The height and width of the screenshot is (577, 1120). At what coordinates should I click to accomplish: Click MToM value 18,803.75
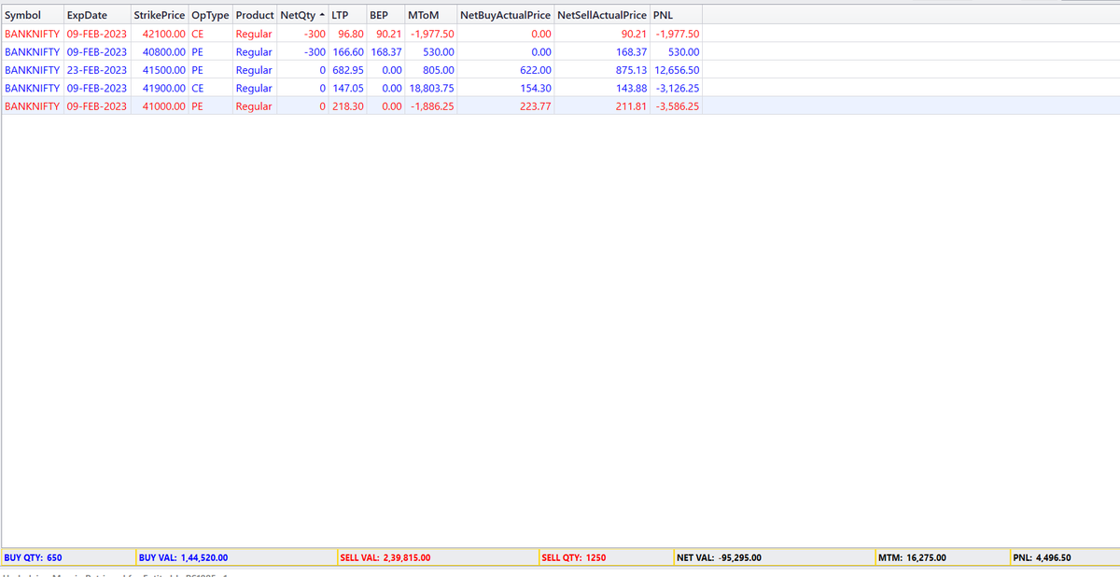pos(432,88)
